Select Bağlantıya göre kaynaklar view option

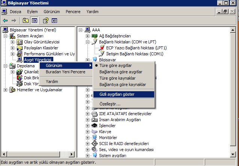(123, 84)
